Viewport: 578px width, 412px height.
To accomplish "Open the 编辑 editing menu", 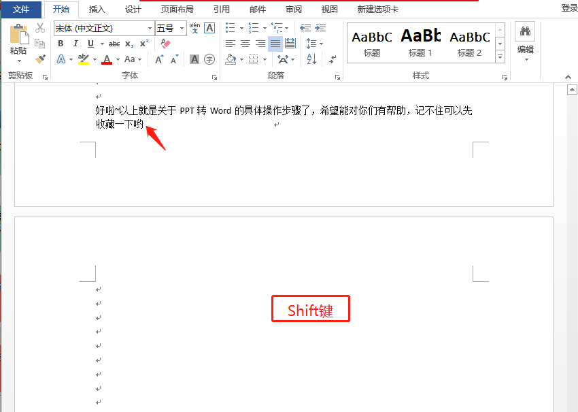I will (525, 44).
